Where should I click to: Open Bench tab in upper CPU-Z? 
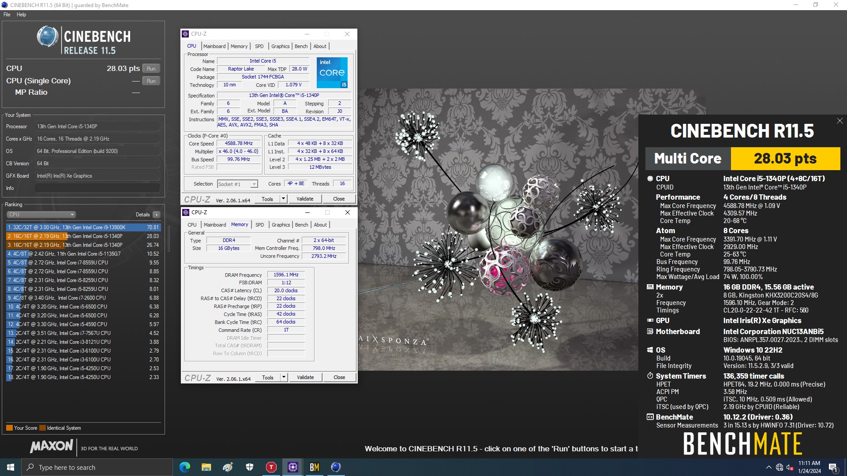(x=301, y=46)
